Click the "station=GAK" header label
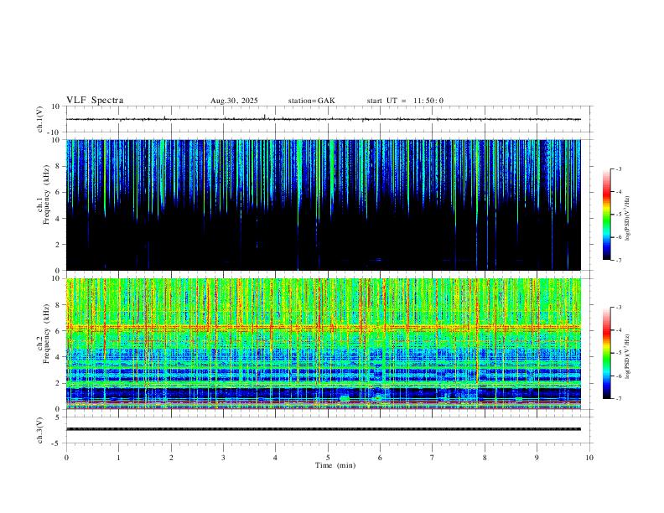This screenshot has height=513, width=664. tap(311, 101)
